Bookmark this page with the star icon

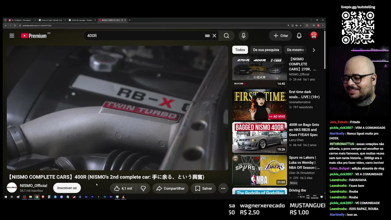coord(301,25)
